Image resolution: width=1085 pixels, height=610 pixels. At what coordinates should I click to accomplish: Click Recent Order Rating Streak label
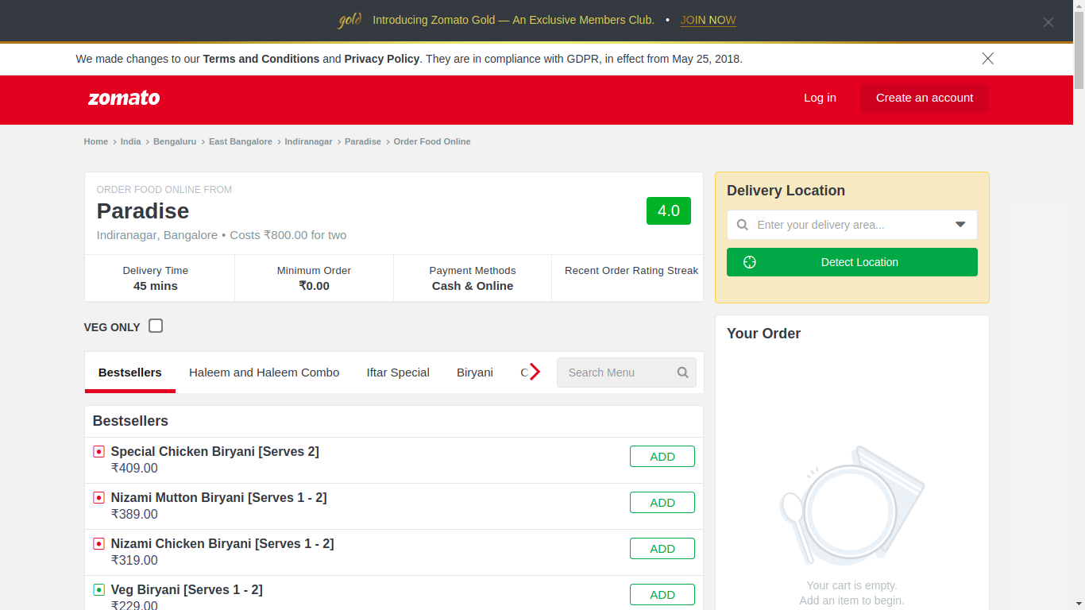631,271
